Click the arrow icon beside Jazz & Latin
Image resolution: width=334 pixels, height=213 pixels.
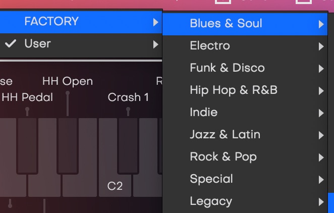pyautogui.click(x=321, y=135)
